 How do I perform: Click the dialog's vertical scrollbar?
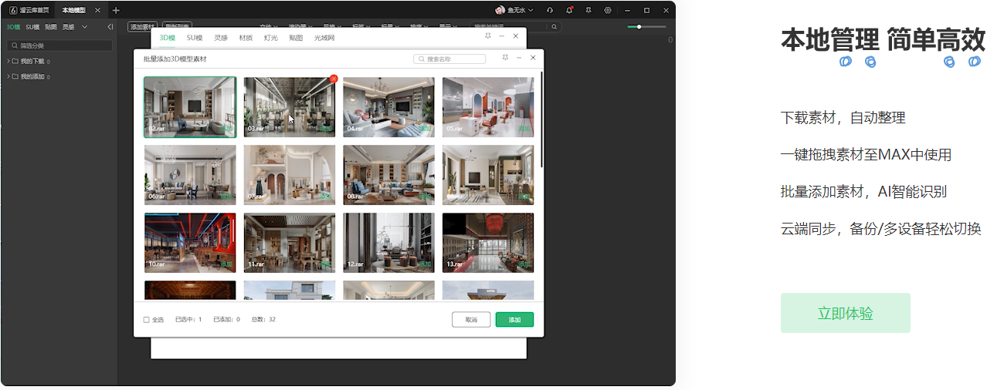click(x=542, y=119)
